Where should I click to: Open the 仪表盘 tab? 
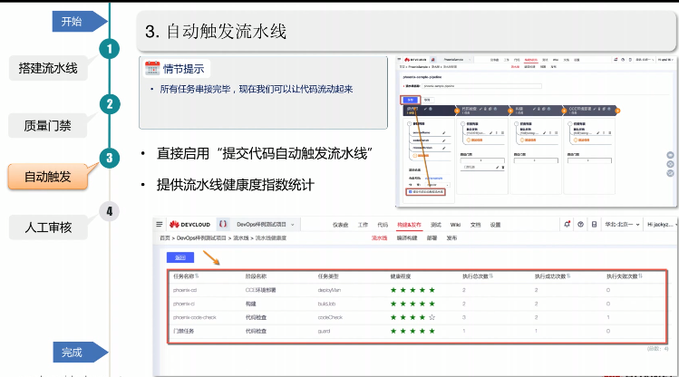point(340,225)
